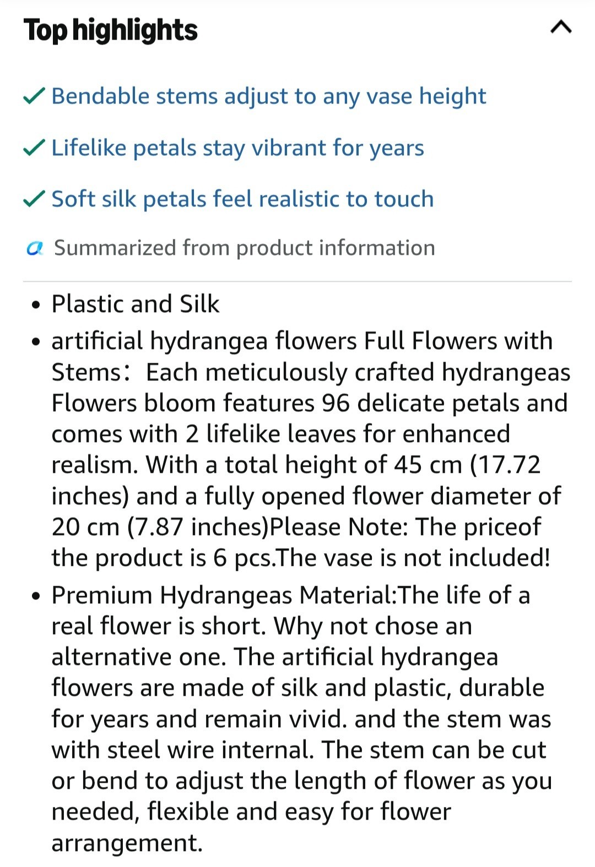Click the Amazon AI summary icon
The height and width of the screenshot is (867, 595).
point(35,249)
